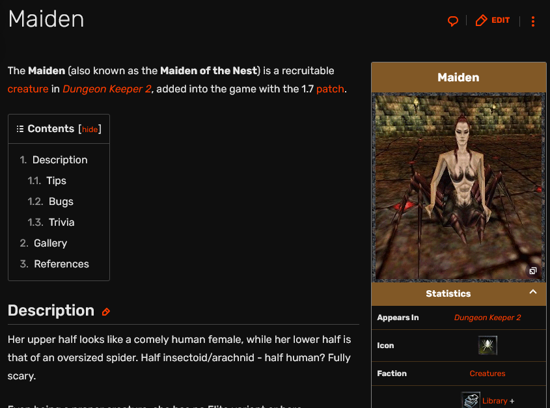Open the patch link
This screenshot has height=408, width=550.
tap(330, 89)
